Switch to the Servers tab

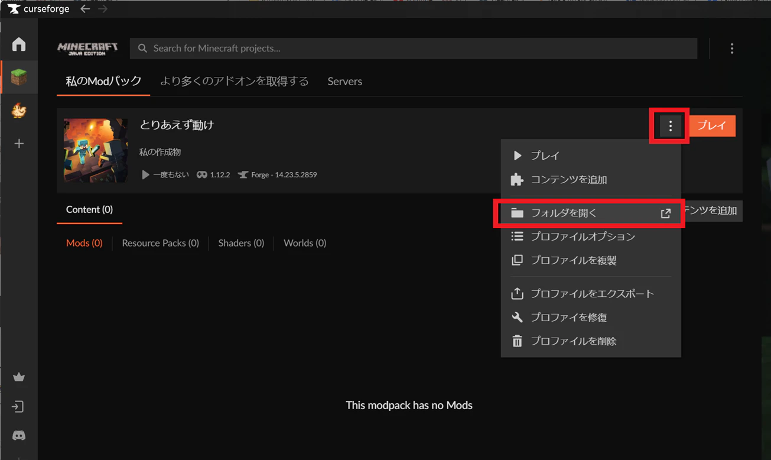345,82
